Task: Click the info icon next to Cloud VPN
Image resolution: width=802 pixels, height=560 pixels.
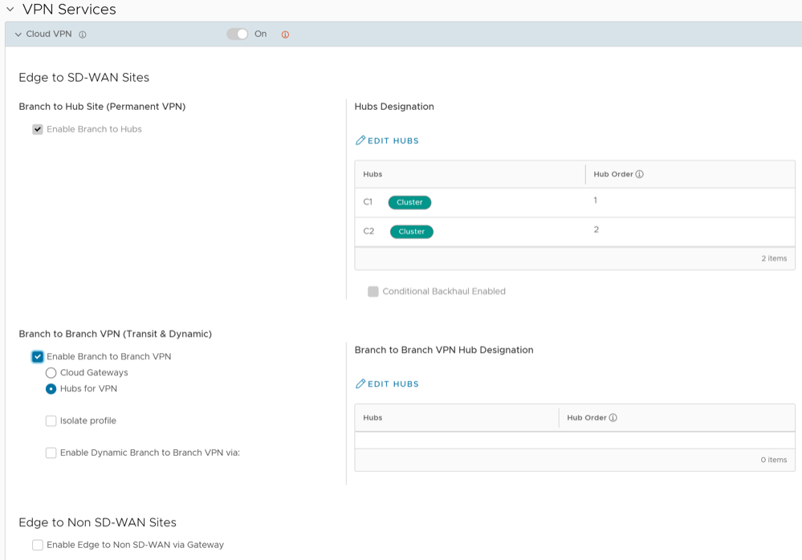Action: coord(83,35)
